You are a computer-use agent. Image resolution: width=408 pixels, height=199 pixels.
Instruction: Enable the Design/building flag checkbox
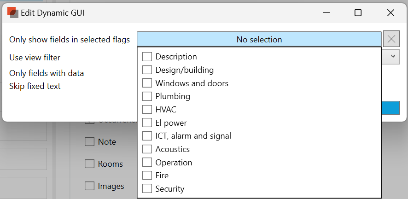(x=147, y=70)
